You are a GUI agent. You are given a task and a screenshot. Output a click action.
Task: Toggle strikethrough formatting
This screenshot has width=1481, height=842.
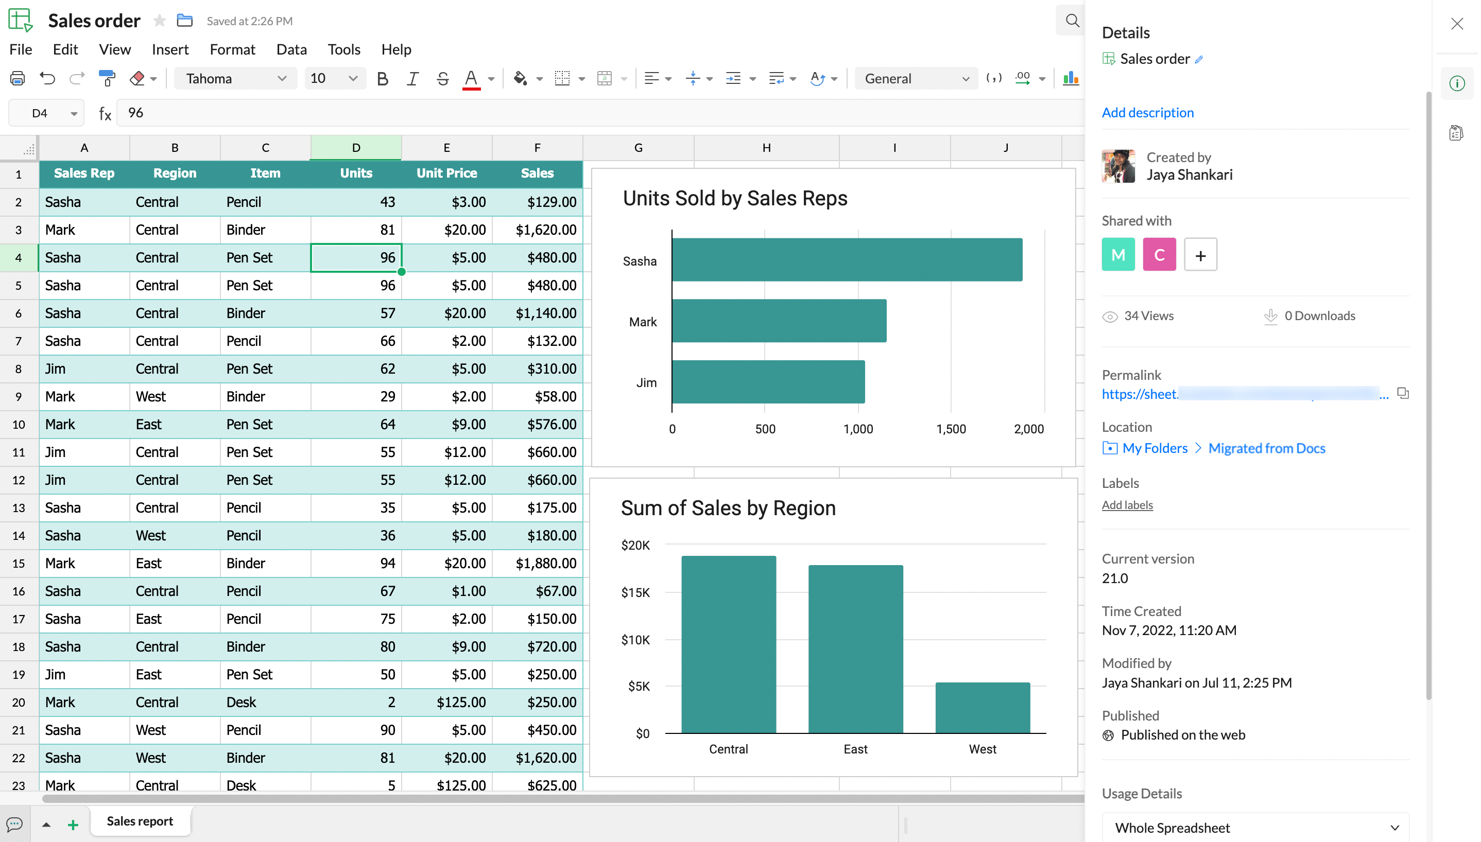(x=442, y=78)
